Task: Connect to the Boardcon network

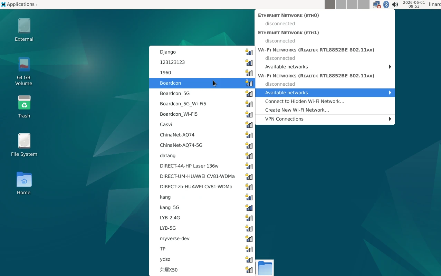Action: coord(202,83)
